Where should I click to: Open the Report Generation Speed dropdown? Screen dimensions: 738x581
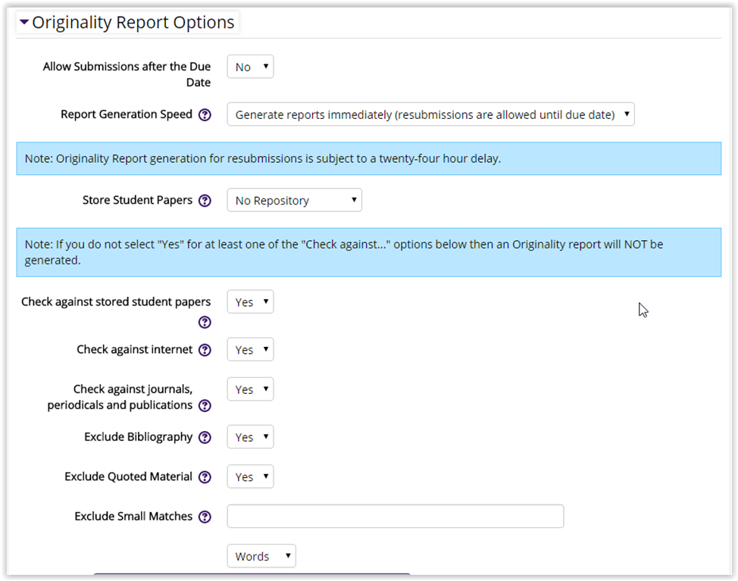430,114
